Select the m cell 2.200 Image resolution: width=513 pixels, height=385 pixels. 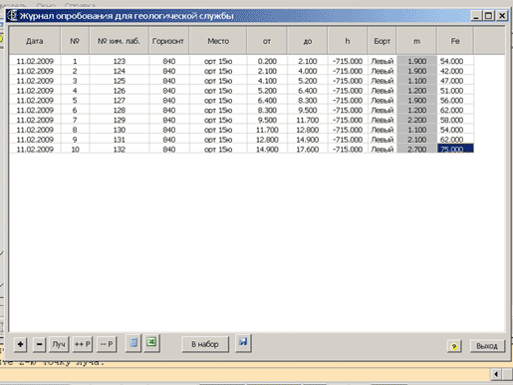[x=416, y=120]
